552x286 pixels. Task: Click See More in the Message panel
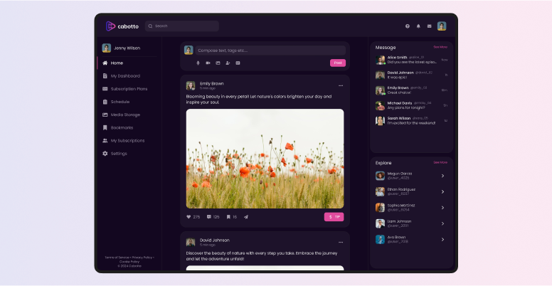(x=440, y=47)
